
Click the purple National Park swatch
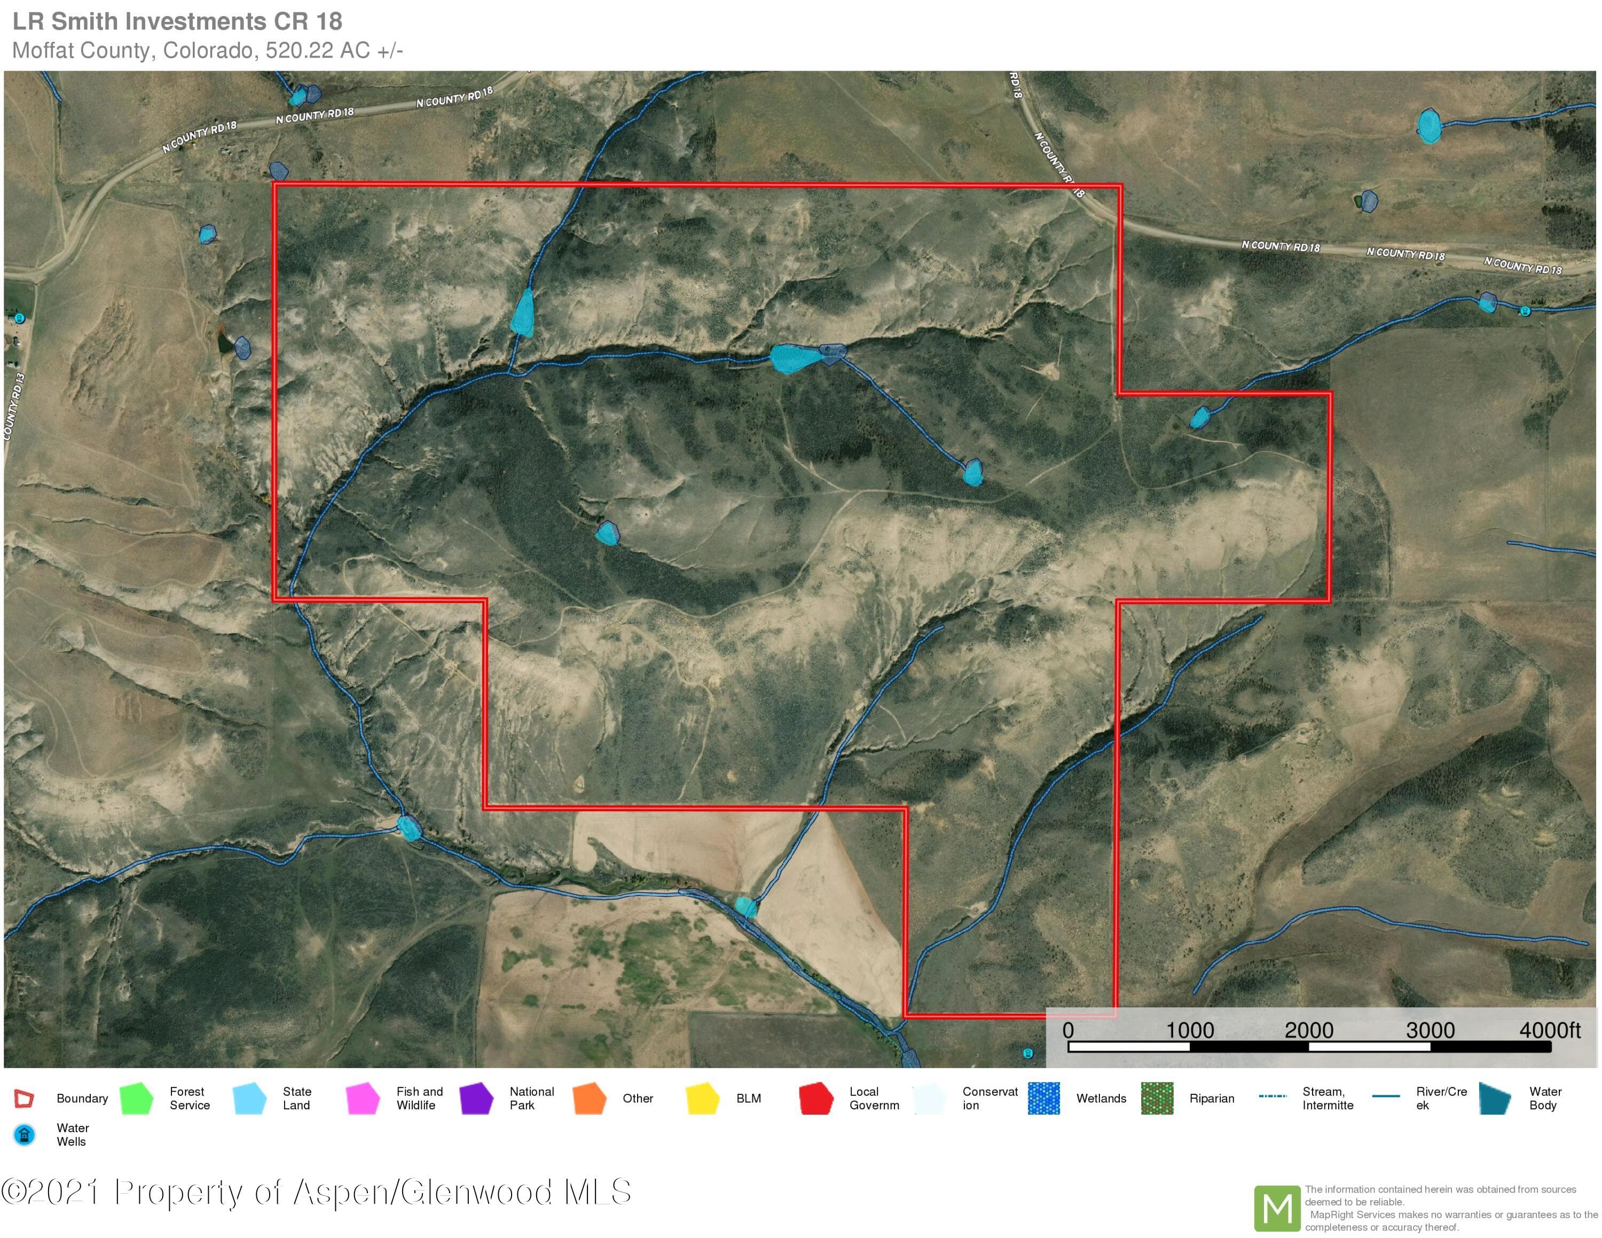pyautogui.click(x=476, y=1098)
